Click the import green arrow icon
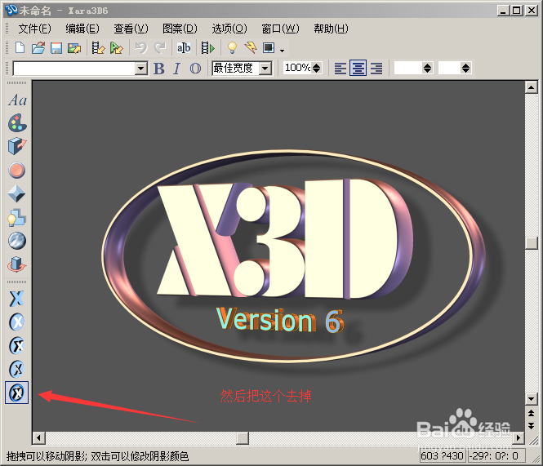 click(116, 48)
